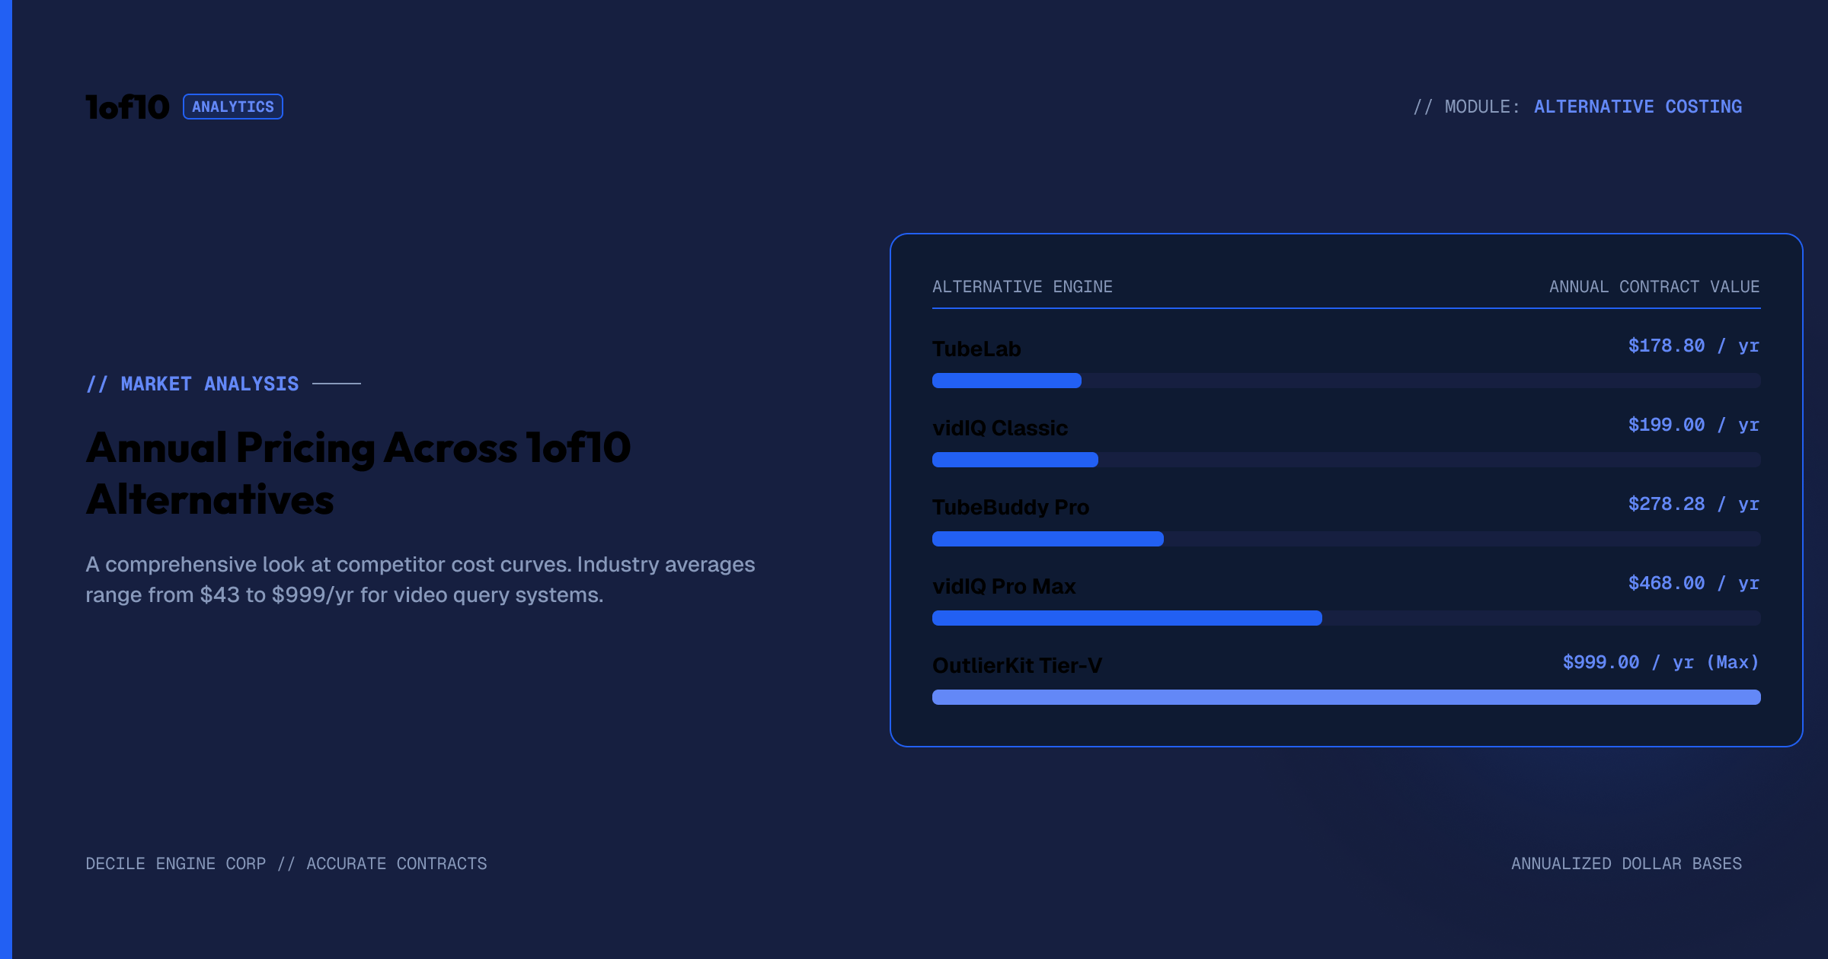Select the vidIQ Pro Max row name
Viewport: 1828px width, 959px height.
tap(1004, 586)
